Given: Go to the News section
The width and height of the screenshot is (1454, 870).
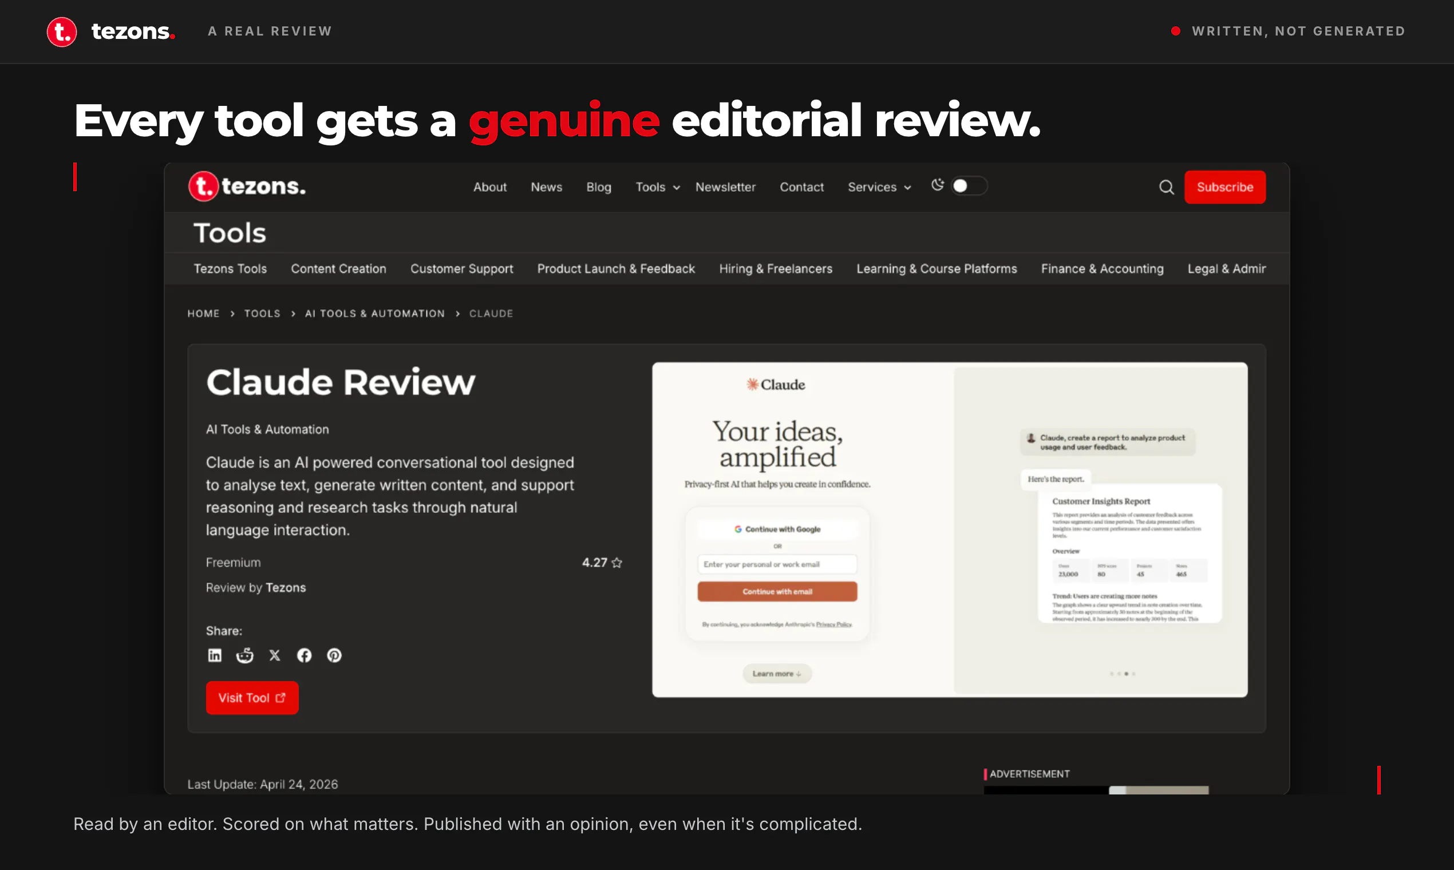Looking at the screenshot, I should [x=547, y=187].
